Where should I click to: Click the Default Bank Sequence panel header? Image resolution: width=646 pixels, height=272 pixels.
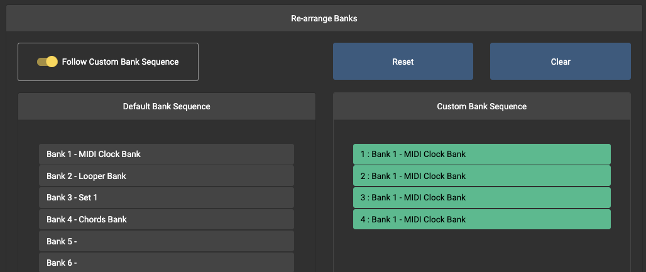[167, 106]
